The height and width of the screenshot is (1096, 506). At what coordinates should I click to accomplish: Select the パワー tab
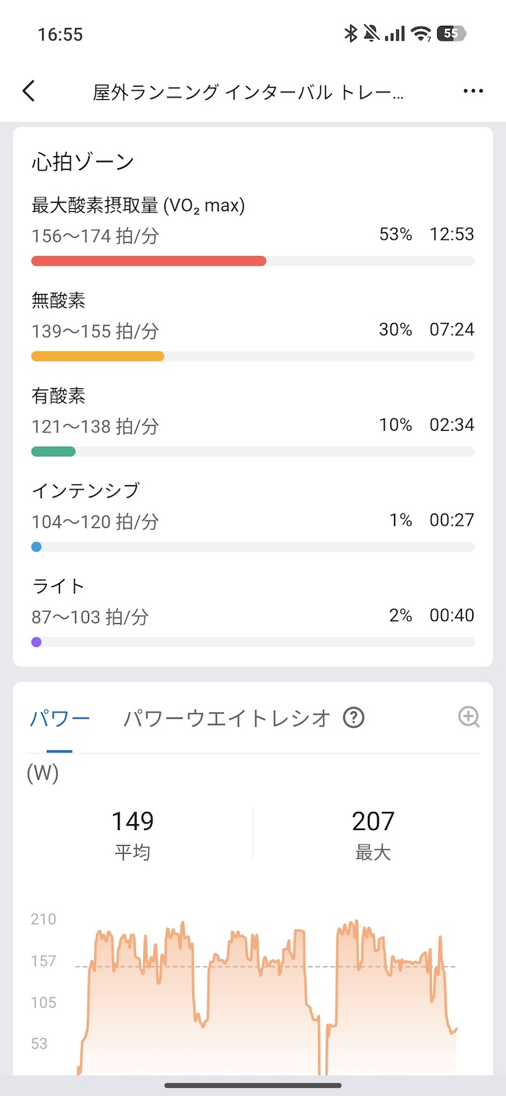60,719
